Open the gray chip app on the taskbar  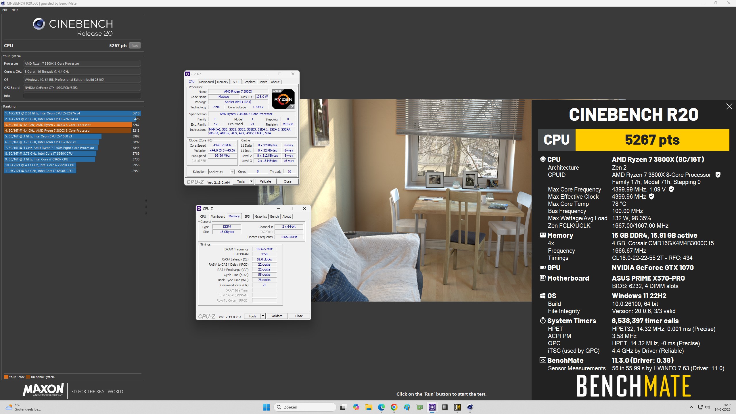(445, 407)
